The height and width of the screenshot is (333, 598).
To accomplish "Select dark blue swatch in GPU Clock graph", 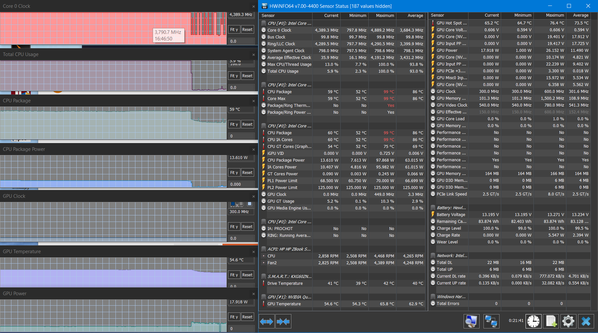I will [x=233, y=204].
